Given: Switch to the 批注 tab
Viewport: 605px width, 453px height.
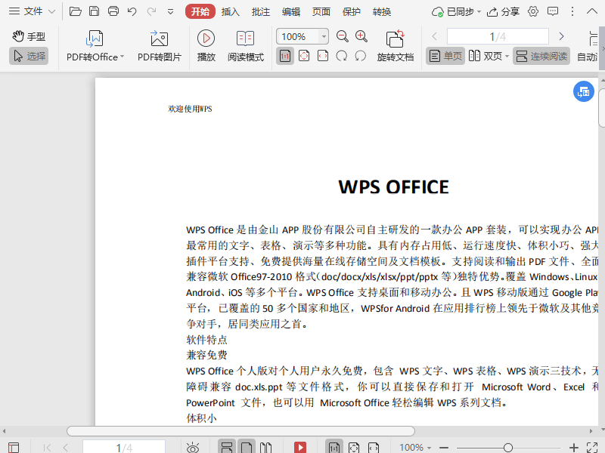Looking at the screenshot, I should tap(260, 11).
